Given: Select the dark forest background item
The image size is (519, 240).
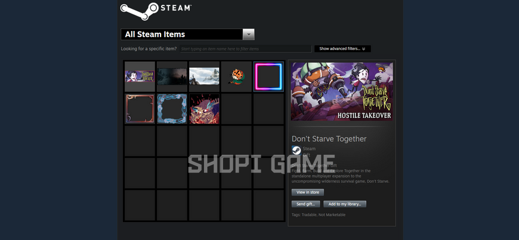Looking at the screenshot, I should (x=172, y=76).
